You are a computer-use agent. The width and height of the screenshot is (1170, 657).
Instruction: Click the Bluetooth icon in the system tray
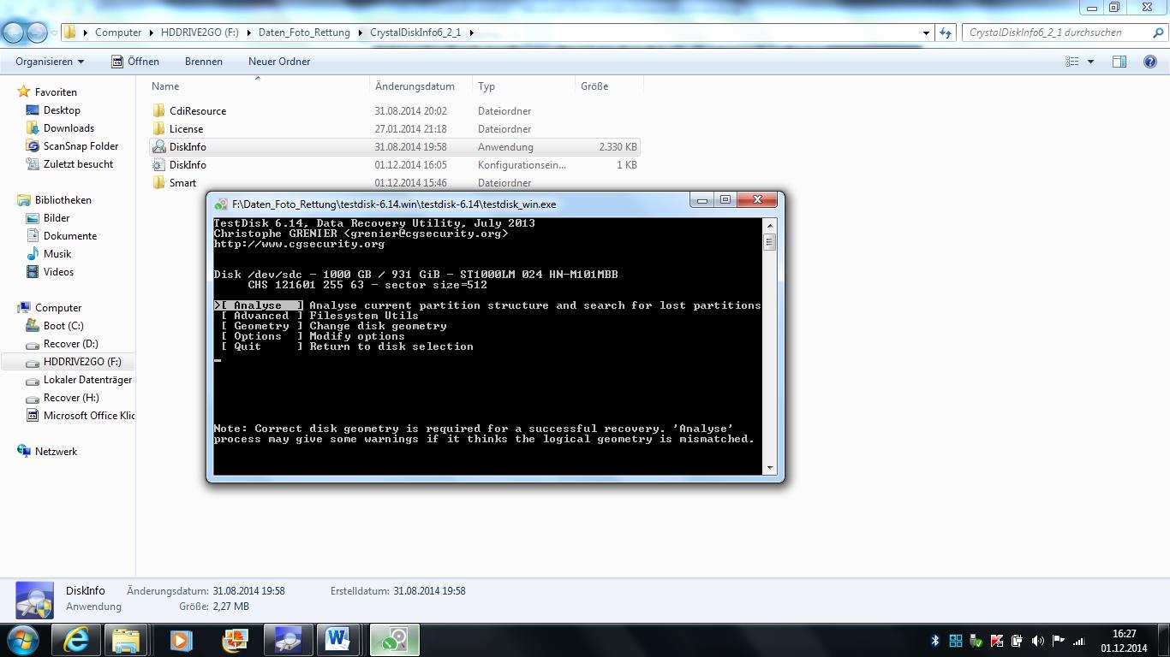tap(934, 639)
